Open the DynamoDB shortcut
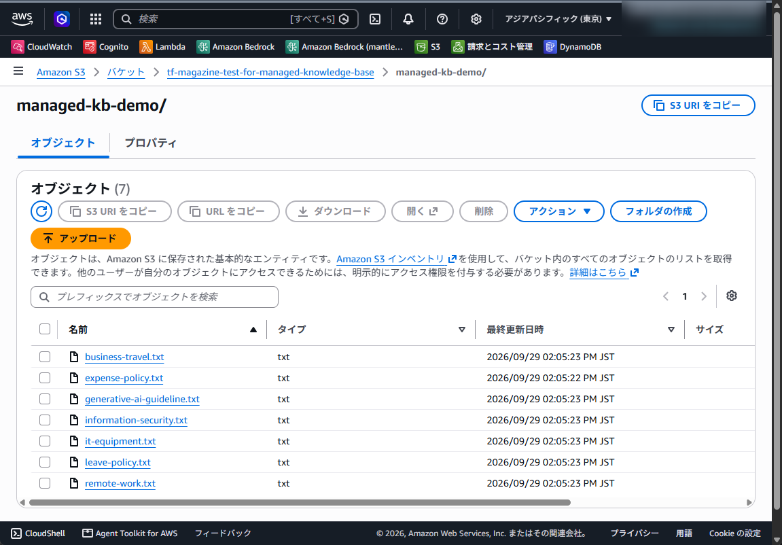782x545 pixels. (x=573, y=47)
